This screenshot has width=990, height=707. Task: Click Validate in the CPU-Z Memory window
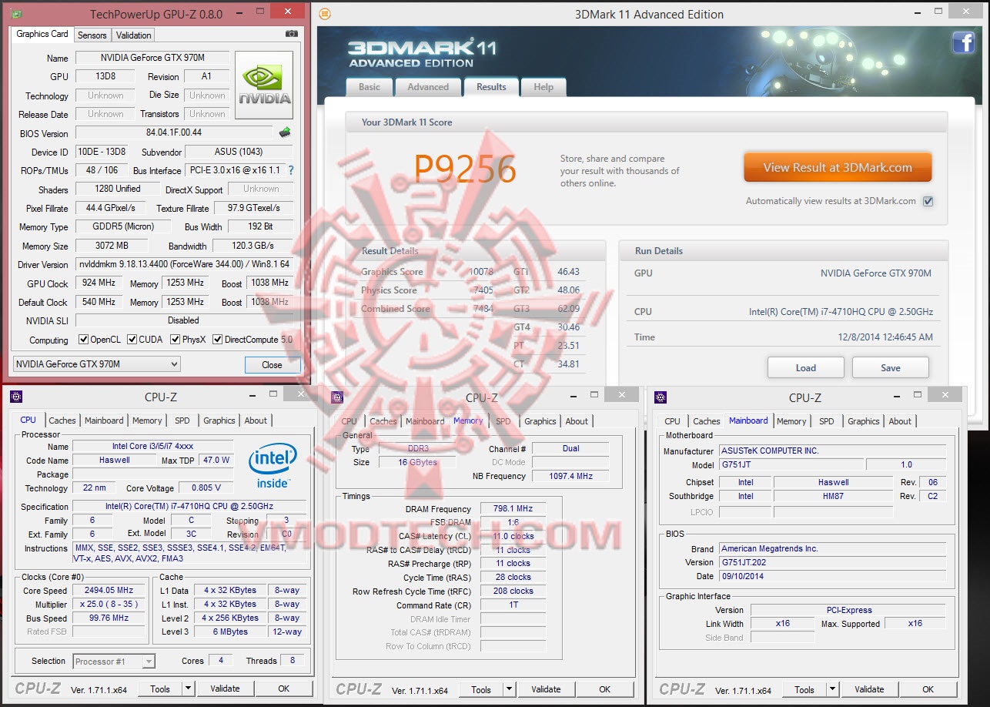pos(546,689)
